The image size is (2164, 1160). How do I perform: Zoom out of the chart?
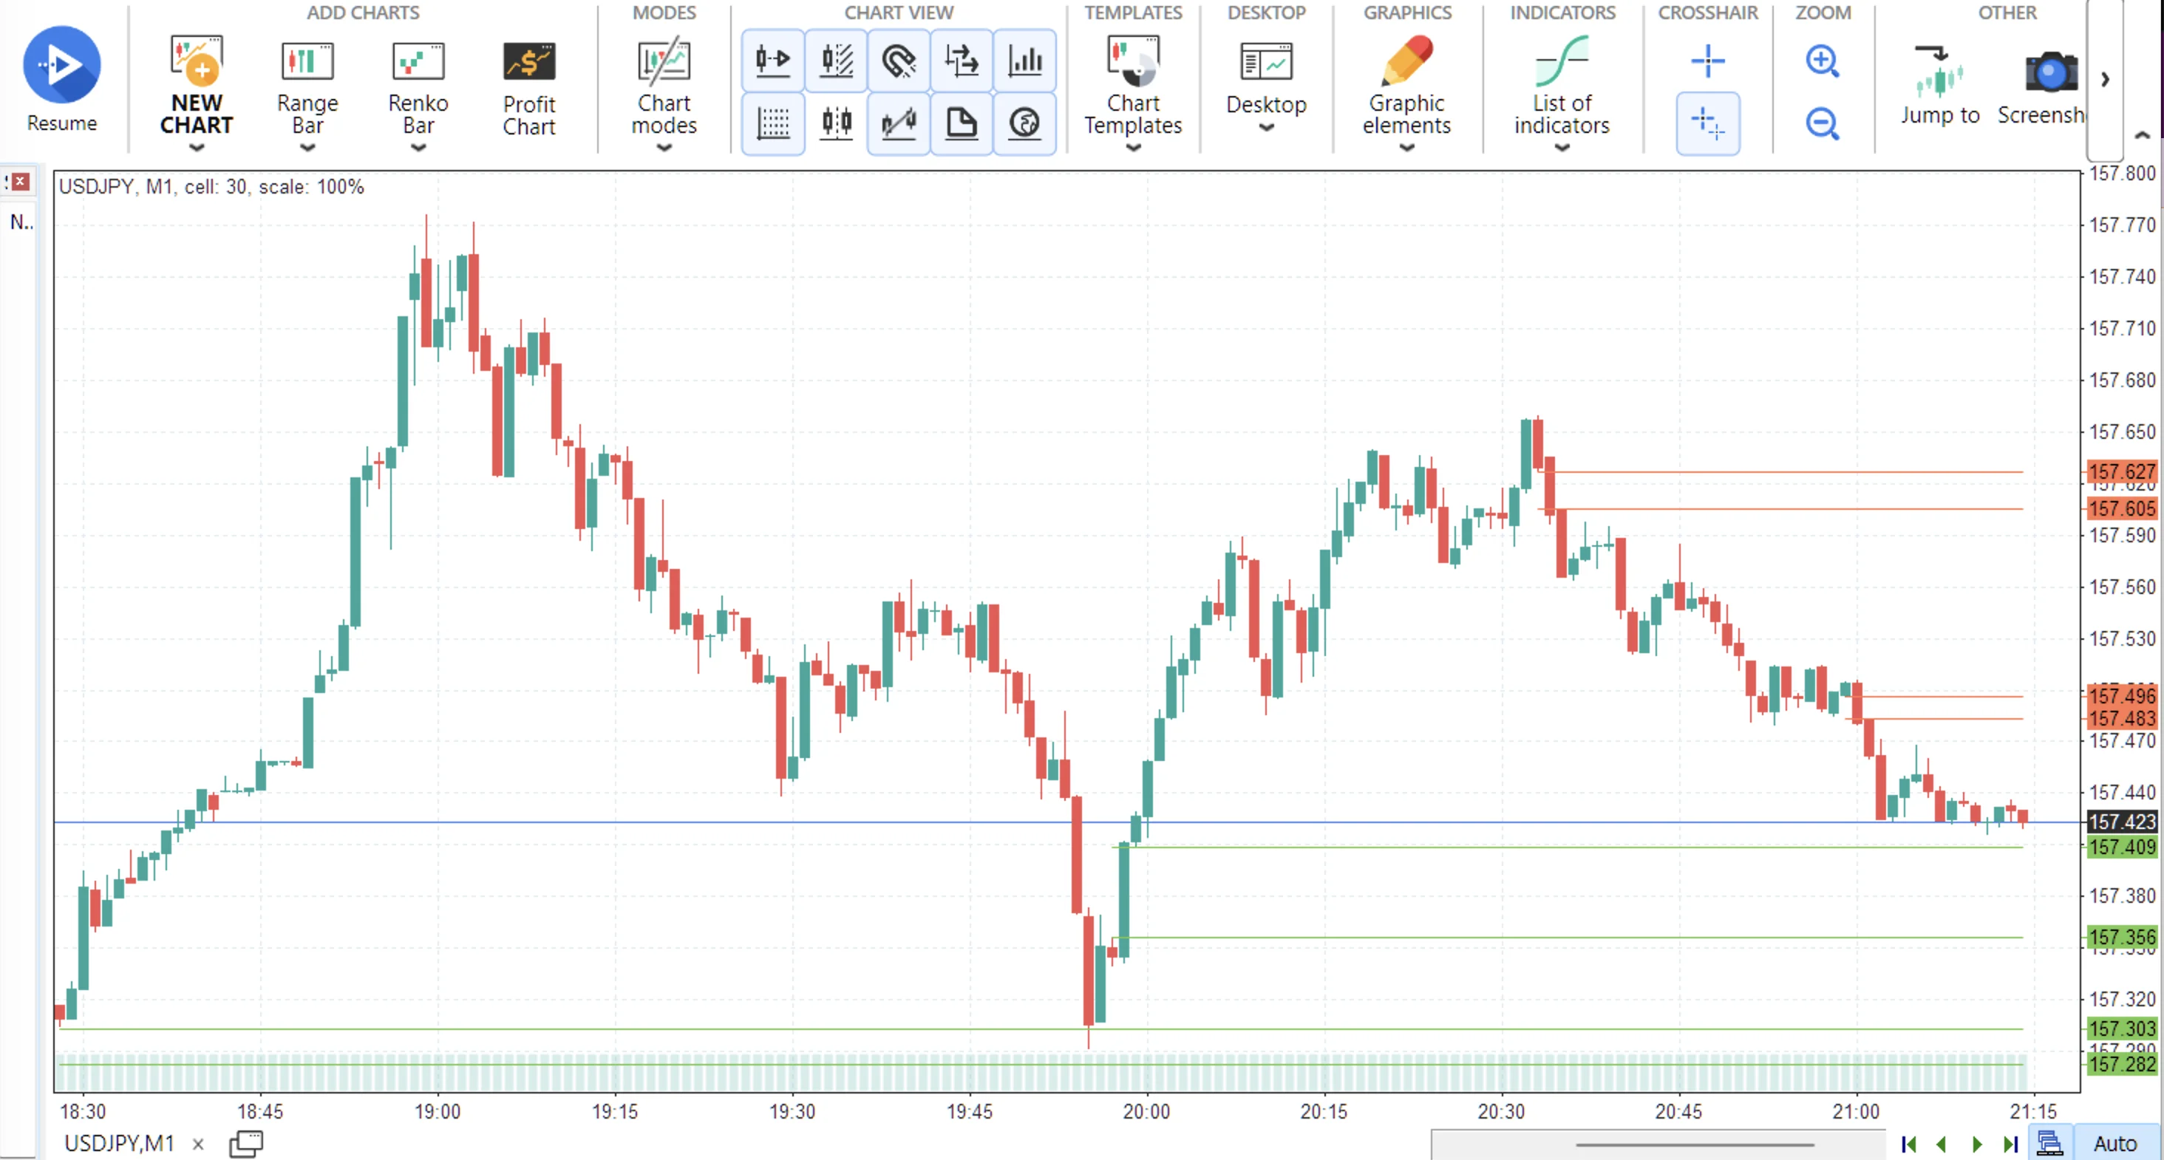tap(1822, 123)
